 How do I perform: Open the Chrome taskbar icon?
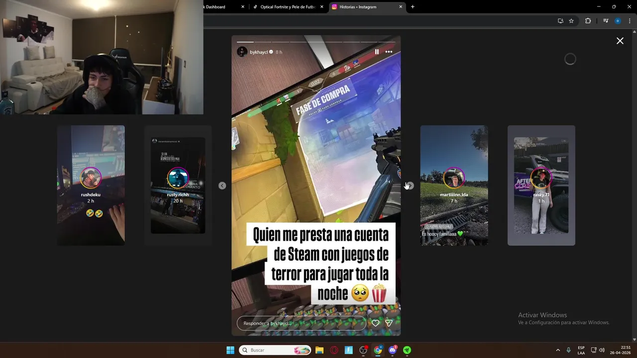[378, 350]
